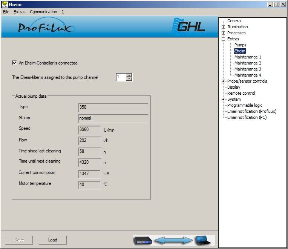Maximize the Eheim window
Image resolution: width=288 pixels, height=249 pixels.
tap(276, 5)
